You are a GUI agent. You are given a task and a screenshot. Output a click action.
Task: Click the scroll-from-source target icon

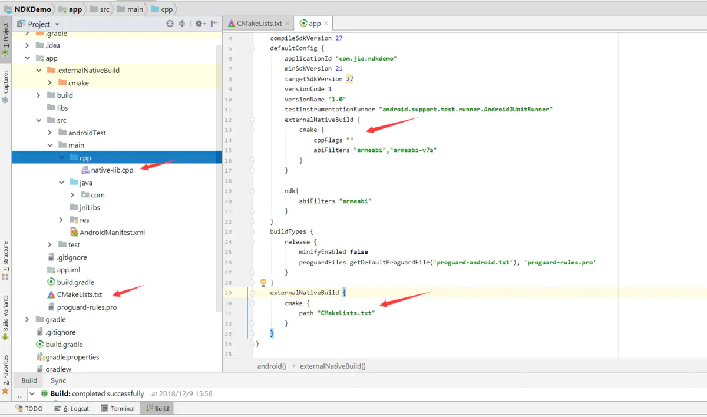pos(170,24)
